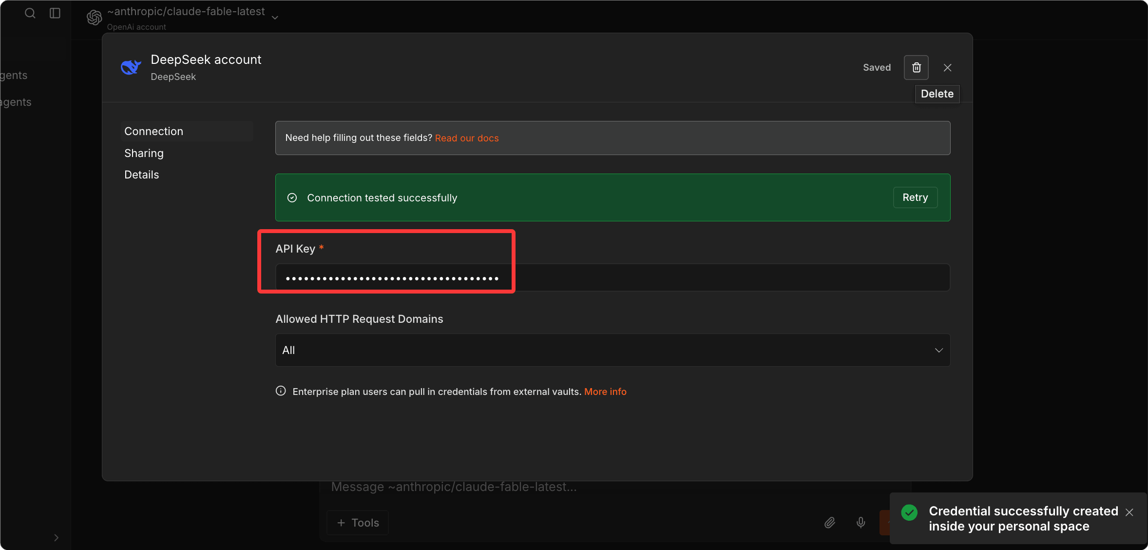Open the Read our docs link
This screenshot has width=1148, height=550.
click(x=467, y=138)
